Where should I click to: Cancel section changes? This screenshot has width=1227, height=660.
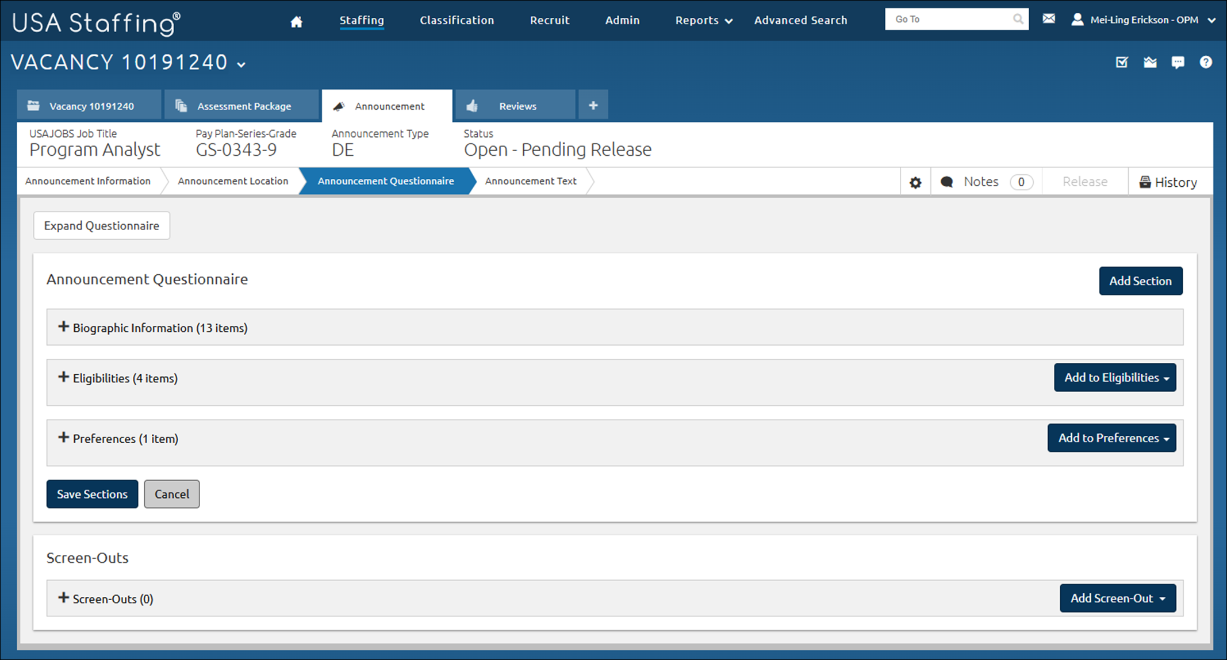171,494
